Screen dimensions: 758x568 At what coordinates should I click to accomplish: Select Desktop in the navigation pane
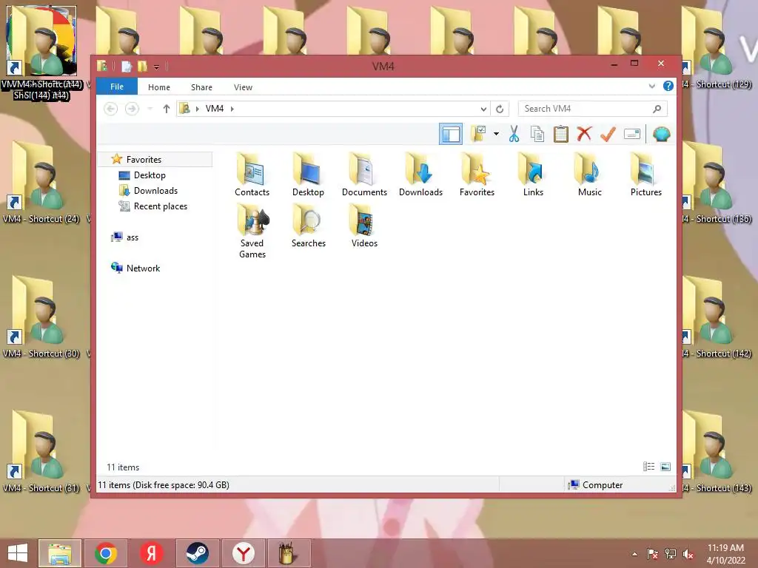pos(150,175)
